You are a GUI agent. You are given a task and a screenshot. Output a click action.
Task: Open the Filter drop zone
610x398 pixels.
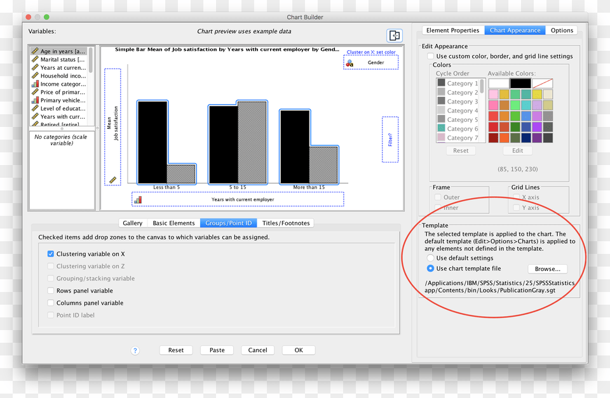[390, 139]
